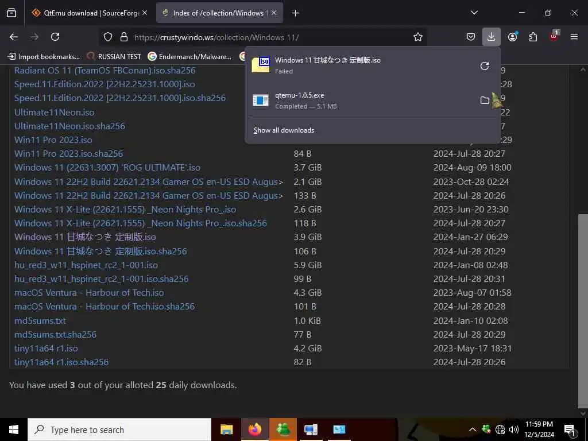Open the notification center
The height and width of the screenshot is (441, 588).
[x=570, y=430]
